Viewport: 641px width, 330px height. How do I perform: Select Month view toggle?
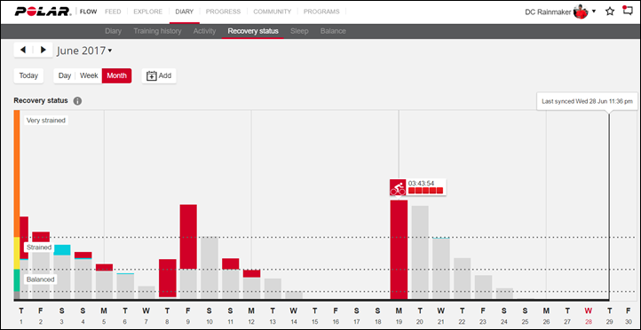(116, 75)
